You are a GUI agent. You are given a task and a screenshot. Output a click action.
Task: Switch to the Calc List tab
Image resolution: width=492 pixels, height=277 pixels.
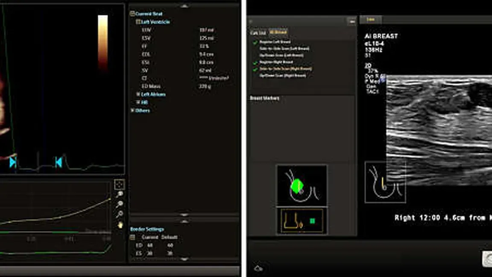click(x=258, y=32)
